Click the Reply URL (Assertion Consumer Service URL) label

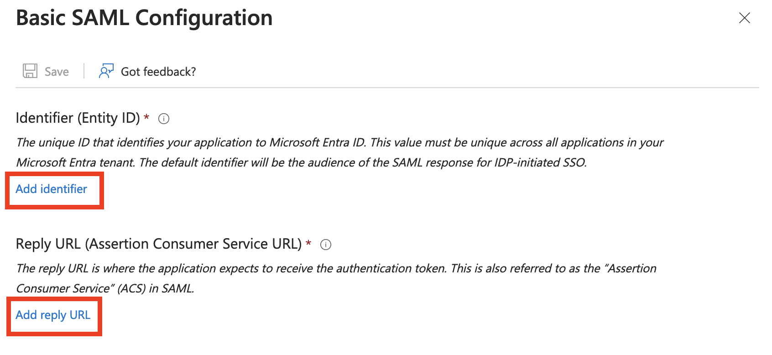coord(159,244)
